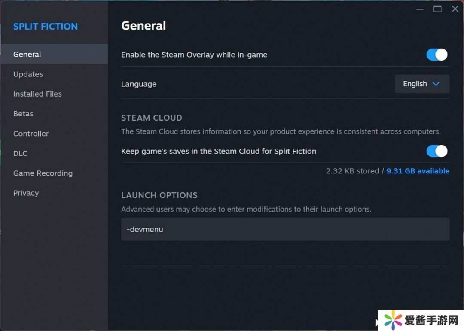
Task: Open the English language dropdown
Action: coord(422,84)
